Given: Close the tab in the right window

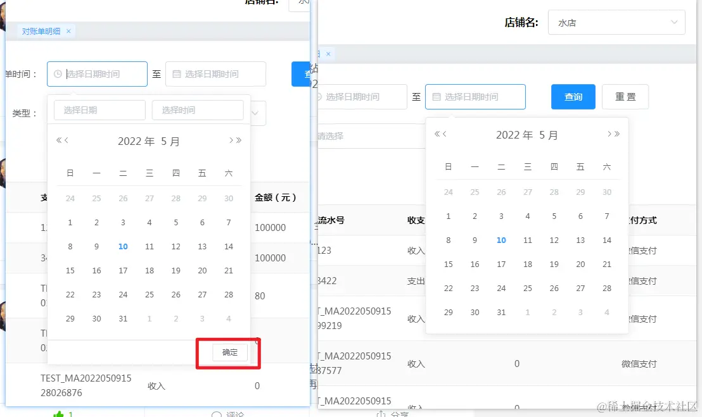Looking at the screenshot, I should tap(328, 54).
